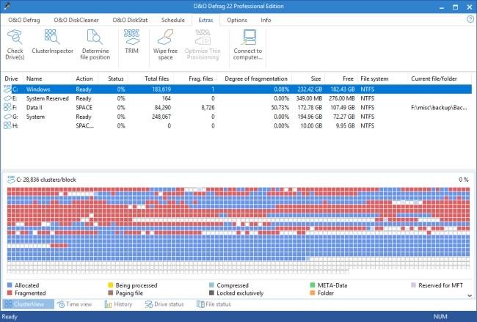Sort by Drive column header

pyautogui.click(x=12, y=78)
